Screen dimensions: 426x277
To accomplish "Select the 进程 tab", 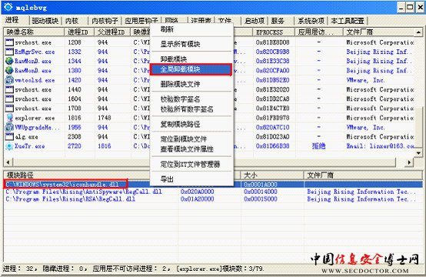I will point(12,20).
